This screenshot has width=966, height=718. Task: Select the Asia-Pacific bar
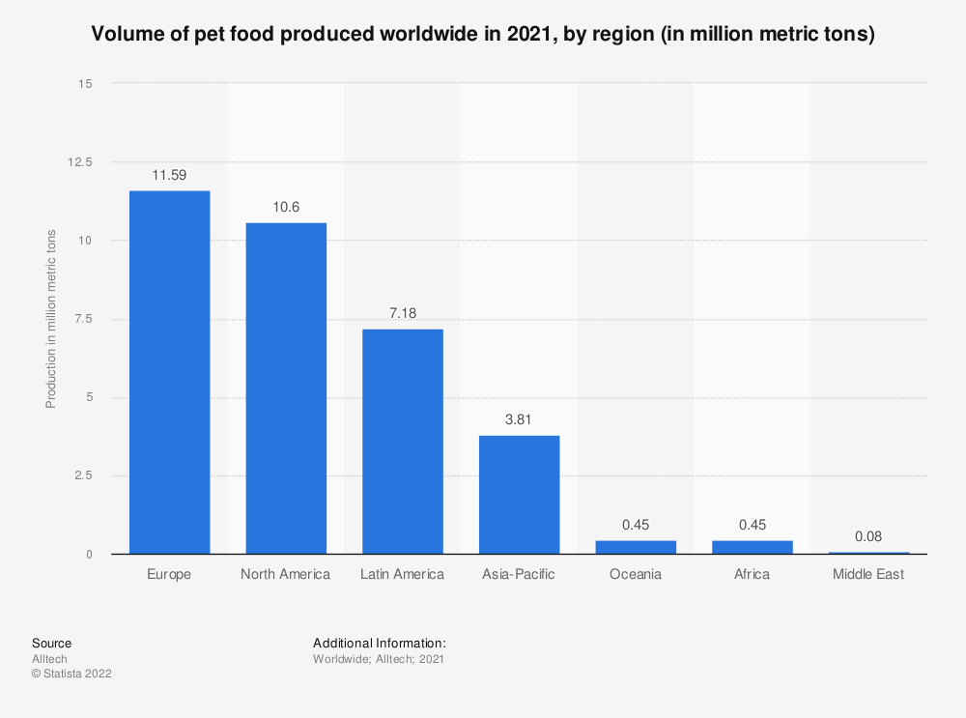(x=519, y=494)
